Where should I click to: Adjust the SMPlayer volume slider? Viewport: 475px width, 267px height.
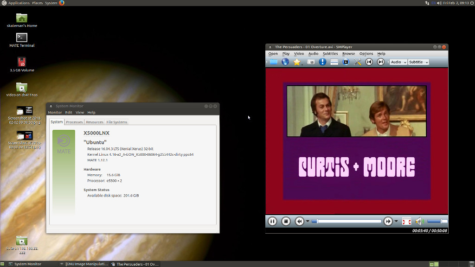tap(437, 221)
